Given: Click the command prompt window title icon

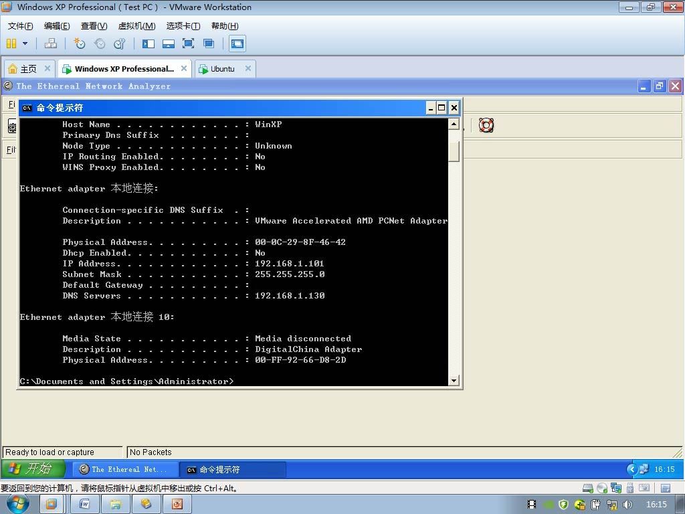Looking at the screenshot, I should point(27,108).
